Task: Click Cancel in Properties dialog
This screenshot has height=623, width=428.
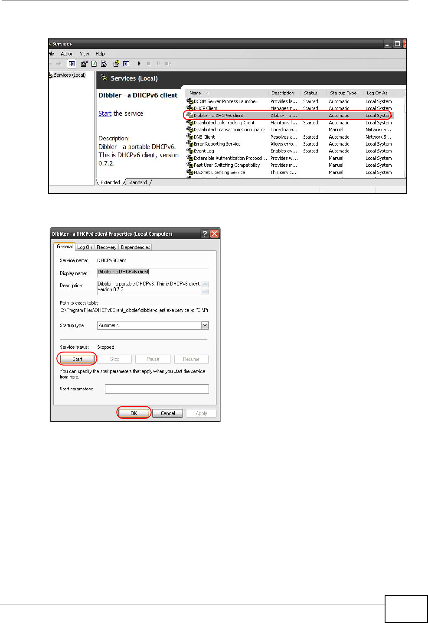Action: [168, 413]
